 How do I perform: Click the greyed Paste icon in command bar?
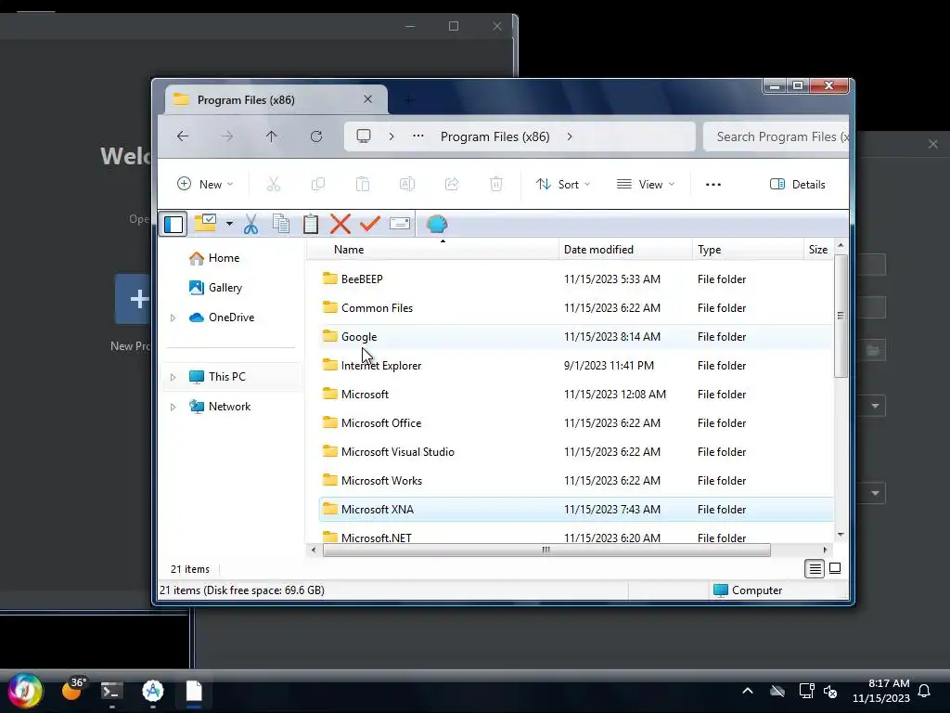[363, 185]
